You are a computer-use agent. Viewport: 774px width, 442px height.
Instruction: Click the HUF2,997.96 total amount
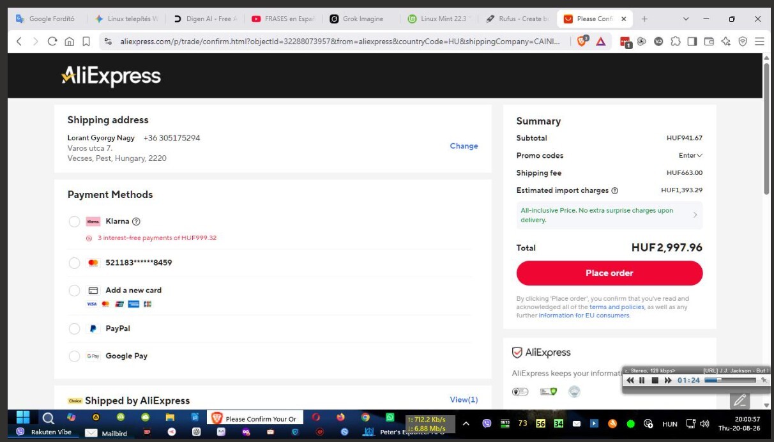667,248
